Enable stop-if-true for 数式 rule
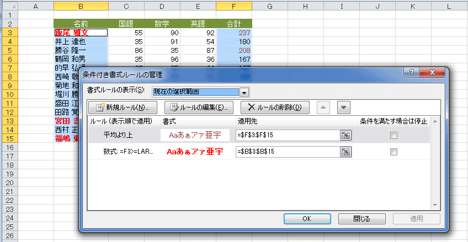468x242 pixels. [394, 152]
